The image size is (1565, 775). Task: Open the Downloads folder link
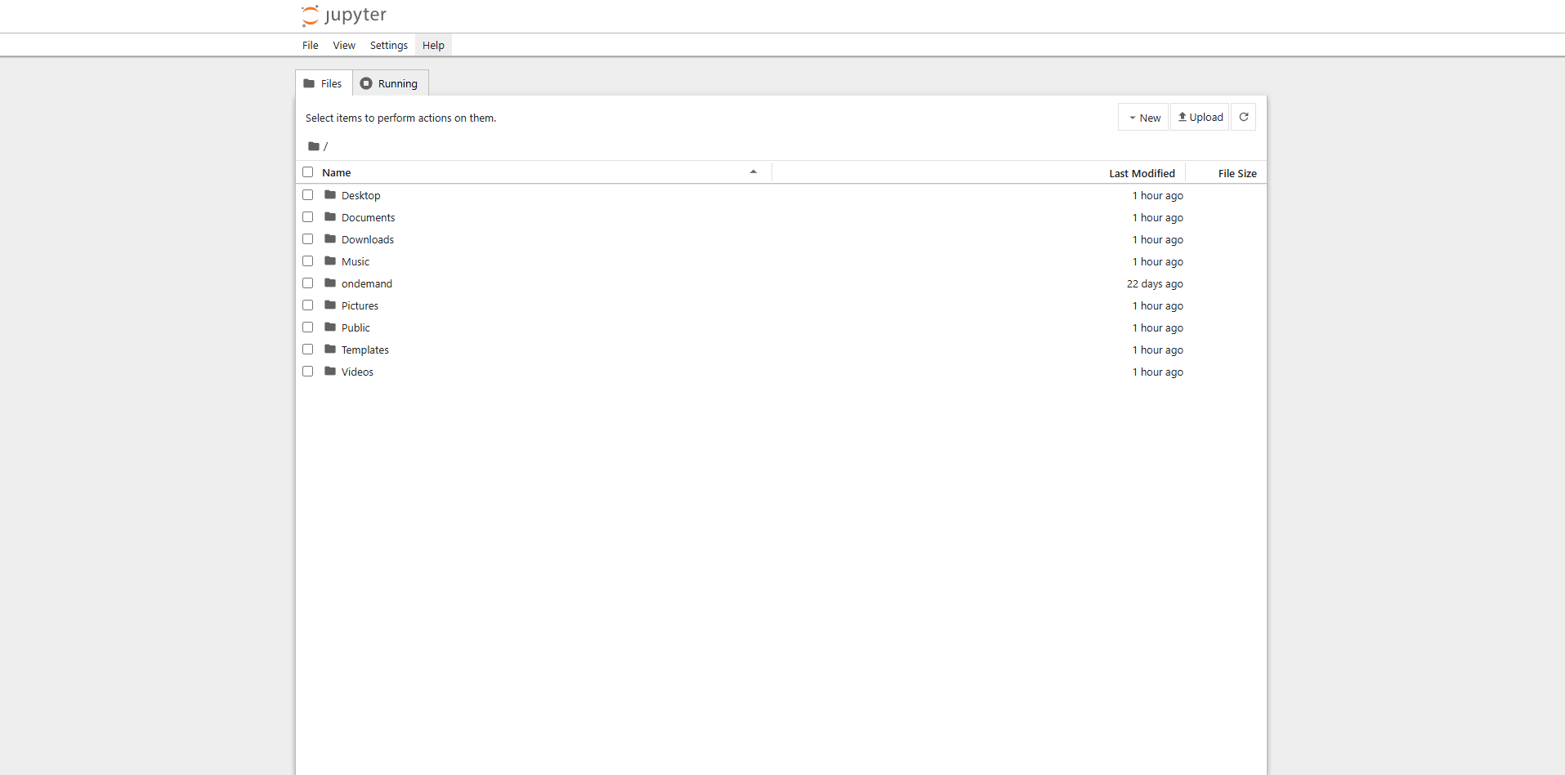[367, 239]
